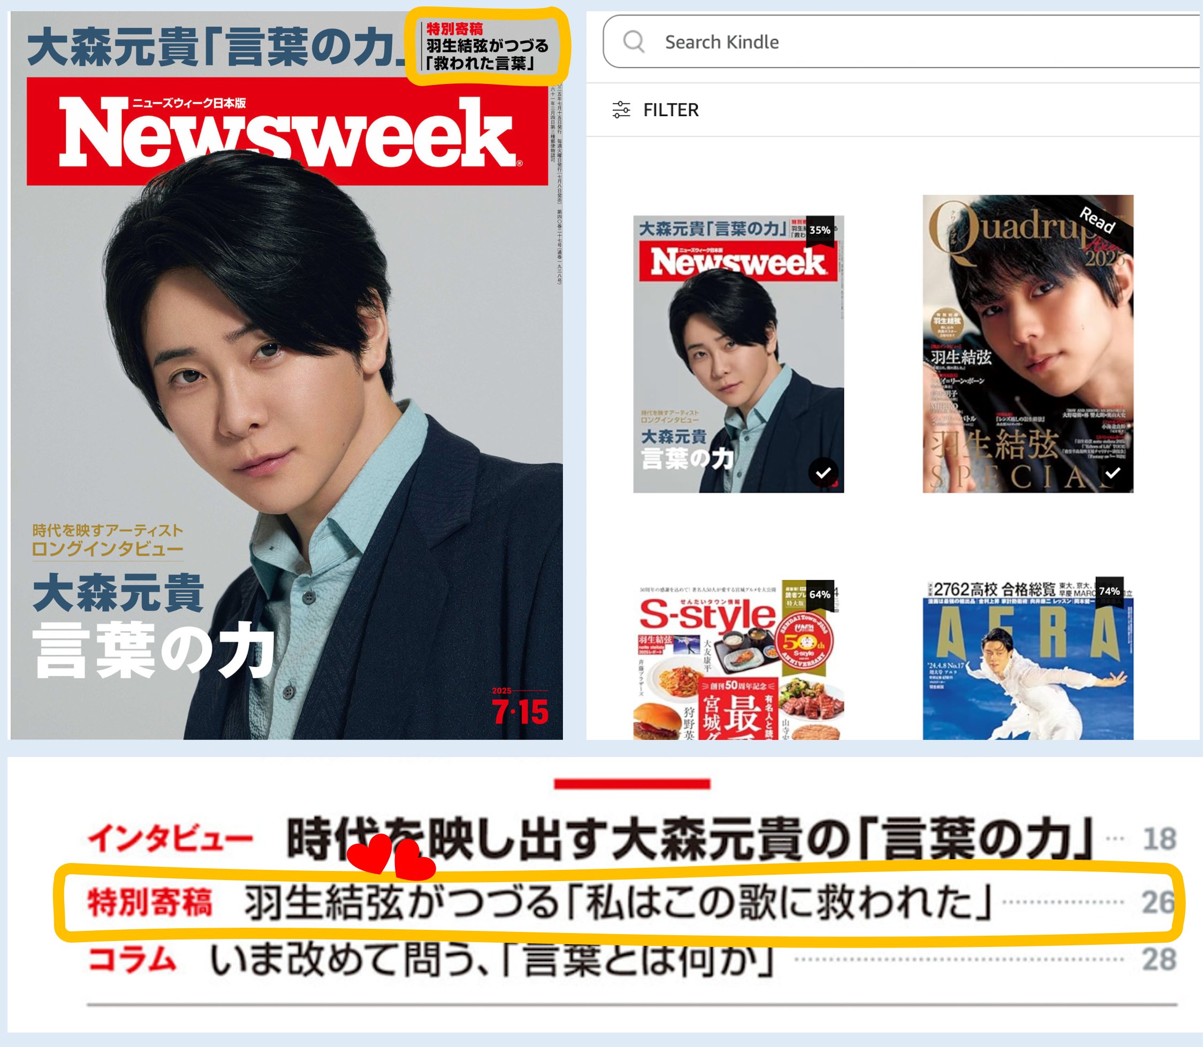Click contents line いま改めて問う、「言葉とは何か」
The image size is (1204, 1047).
pyautogui.click(x=493, y=959)
